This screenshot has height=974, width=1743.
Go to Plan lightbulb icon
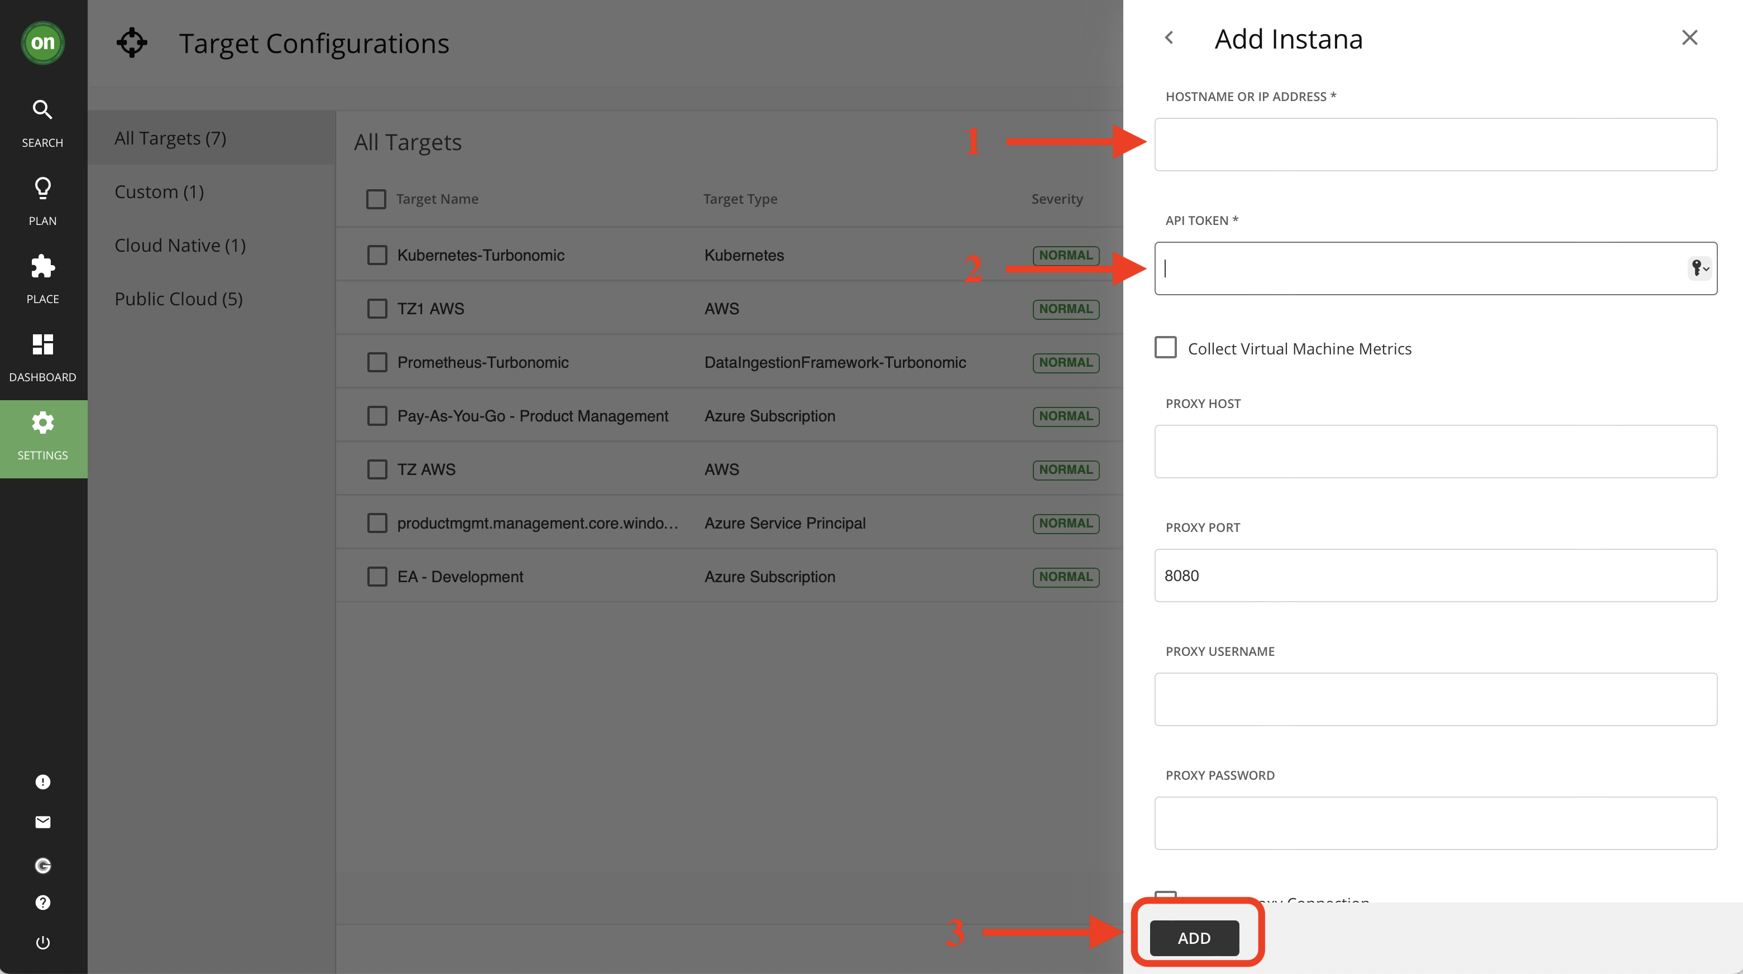(x=42, y=189)
